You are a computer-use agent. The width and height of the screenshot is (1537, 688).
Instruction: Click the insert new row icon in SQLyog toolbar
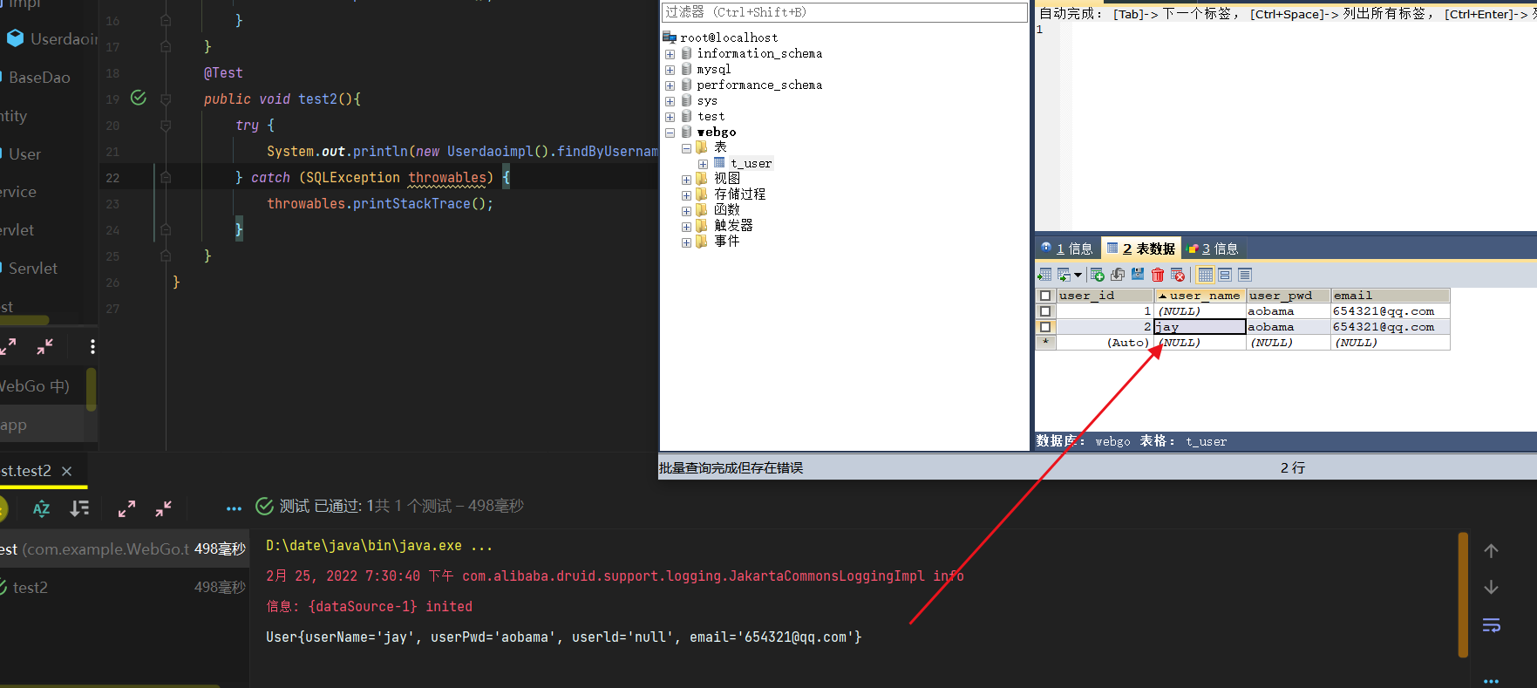click(1098, 275)
